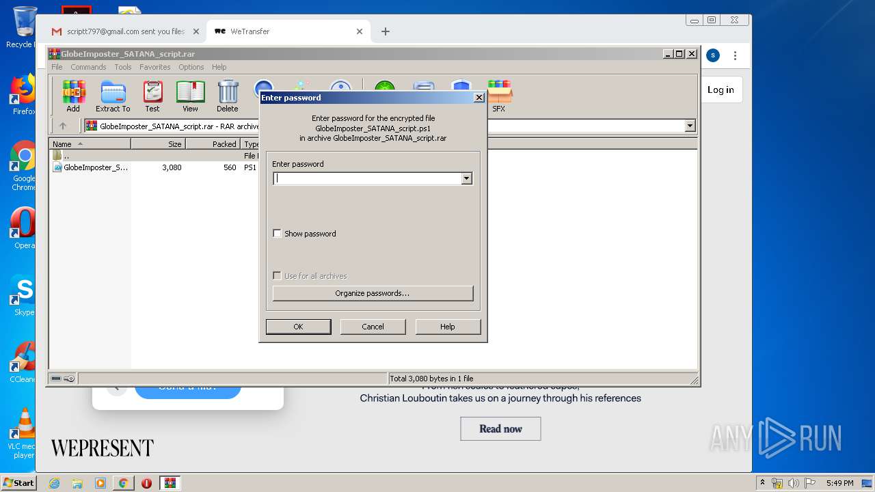Open the Recycle Bin desktop icon
Viewport: 875px width, 492px height.
coord(23,27)
